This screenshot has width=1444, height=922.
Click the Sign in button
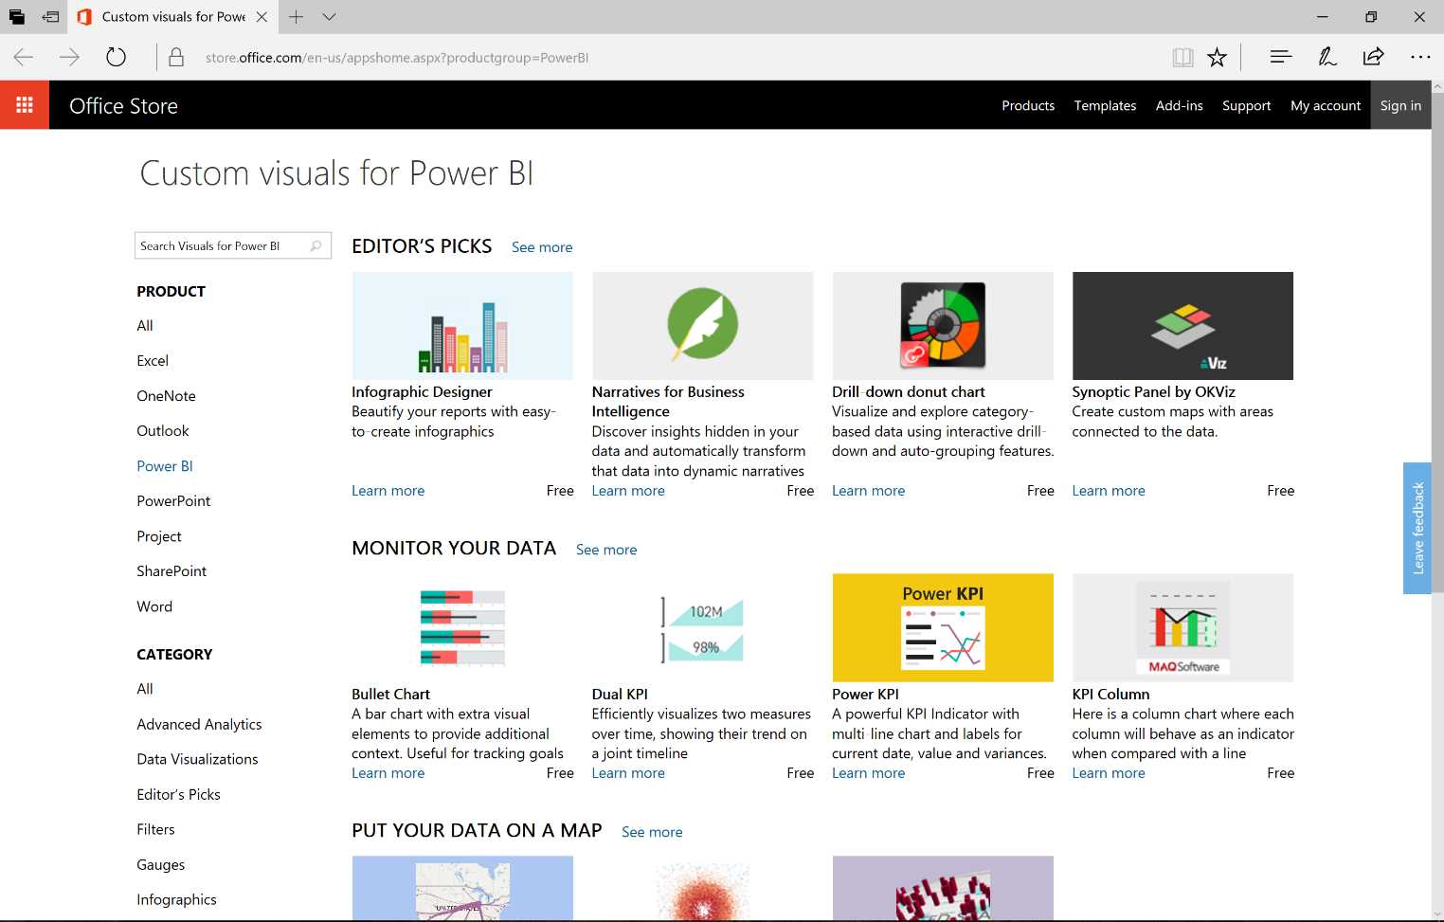pos(1400,105)
